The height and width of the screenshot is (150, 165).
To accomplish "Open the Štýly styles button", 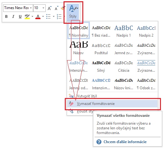I will click(x=73, y=12).
